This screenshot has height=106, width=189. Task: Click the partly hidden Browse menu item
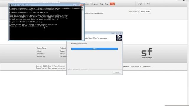coord(87,4)
